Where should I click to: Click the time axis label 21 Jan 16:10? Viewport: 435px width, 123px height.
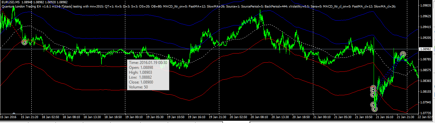click(x=384, y=117)
